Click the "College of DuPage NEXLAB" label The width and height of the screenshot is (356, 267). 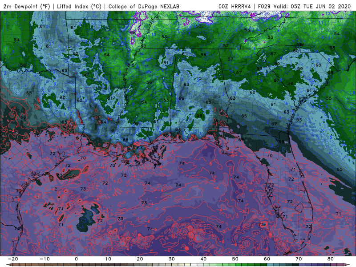coord(144,6)
